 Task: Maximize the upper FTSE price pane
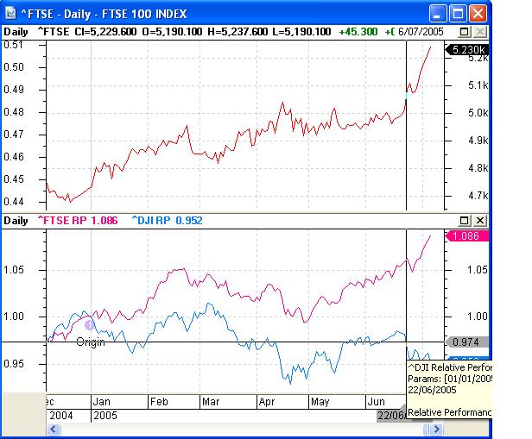(x=465, y=32)
